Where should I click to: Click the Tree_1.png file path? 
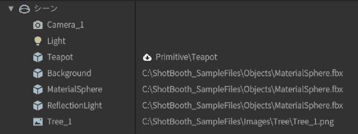pos(238,122)
